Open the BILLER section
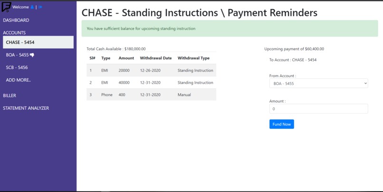 point(10,96)
